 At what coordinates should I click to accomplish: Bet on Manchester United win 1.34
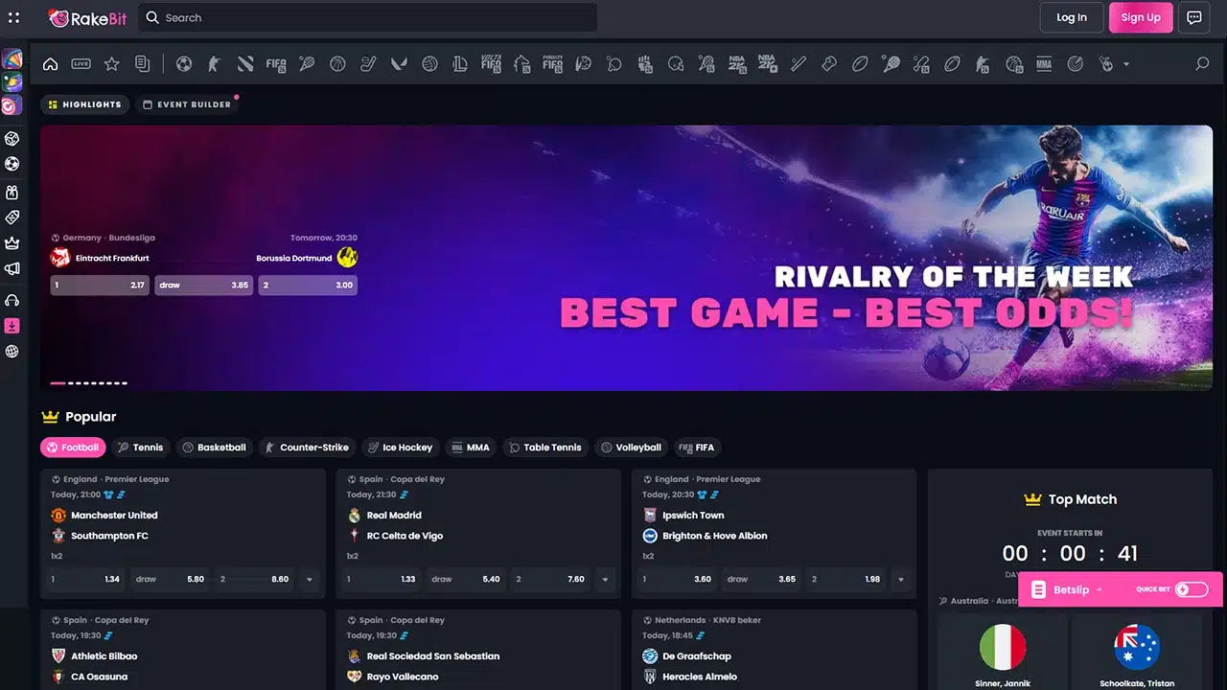pos(85,580)
